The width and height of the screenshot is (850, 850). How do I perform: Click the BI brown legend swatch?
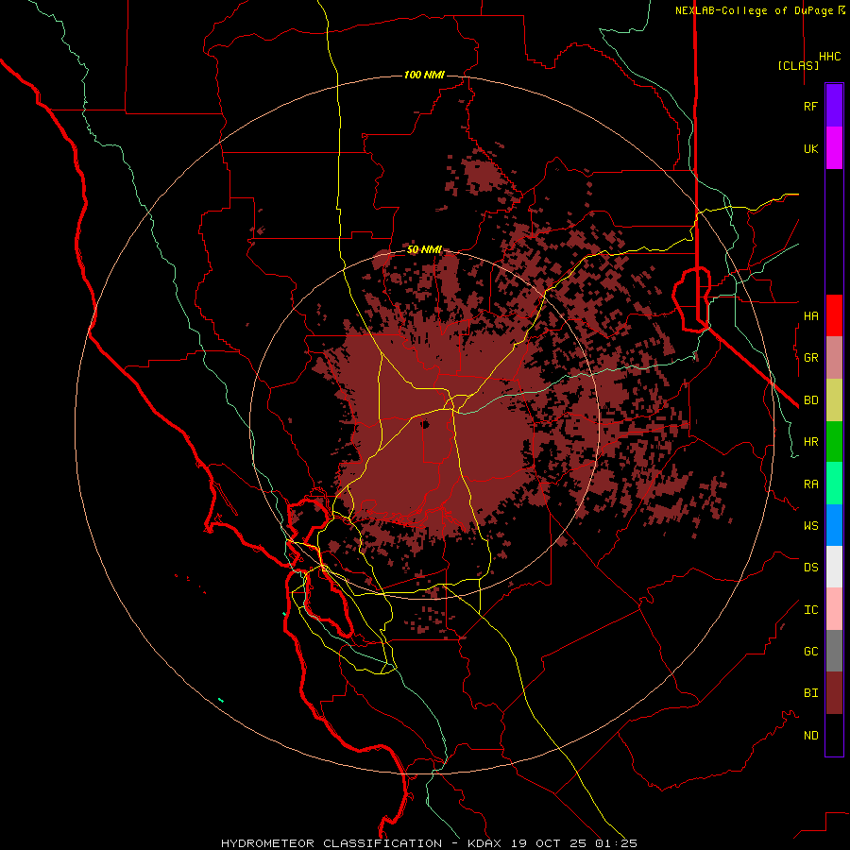tap(834, 693)
